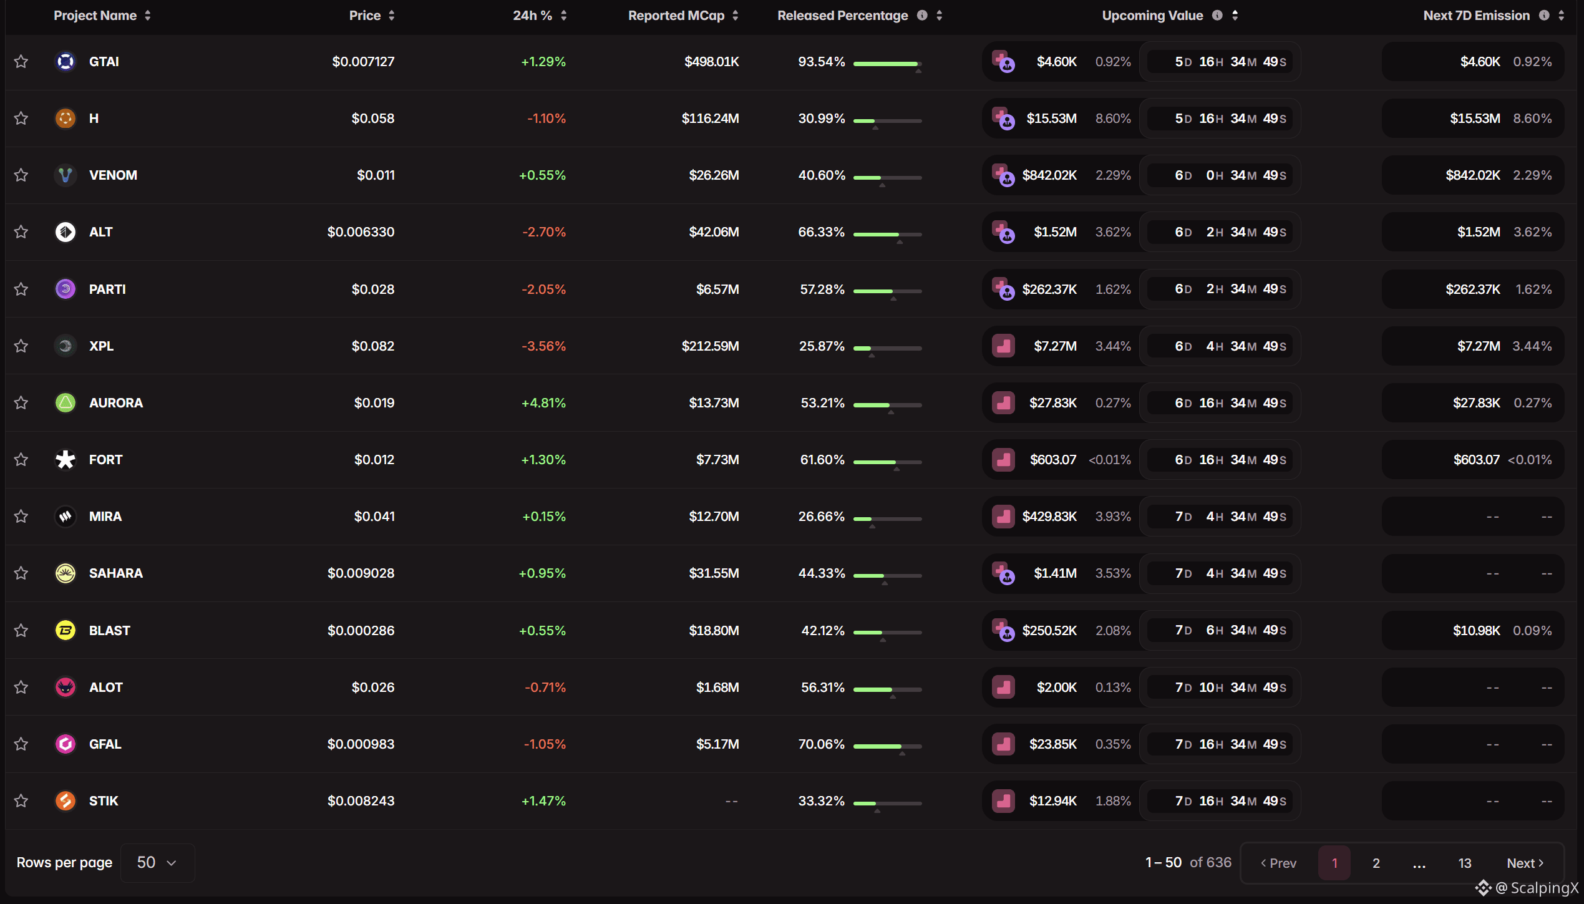
Task: Click PARTI market cap $6.57M
Action: 717,289
